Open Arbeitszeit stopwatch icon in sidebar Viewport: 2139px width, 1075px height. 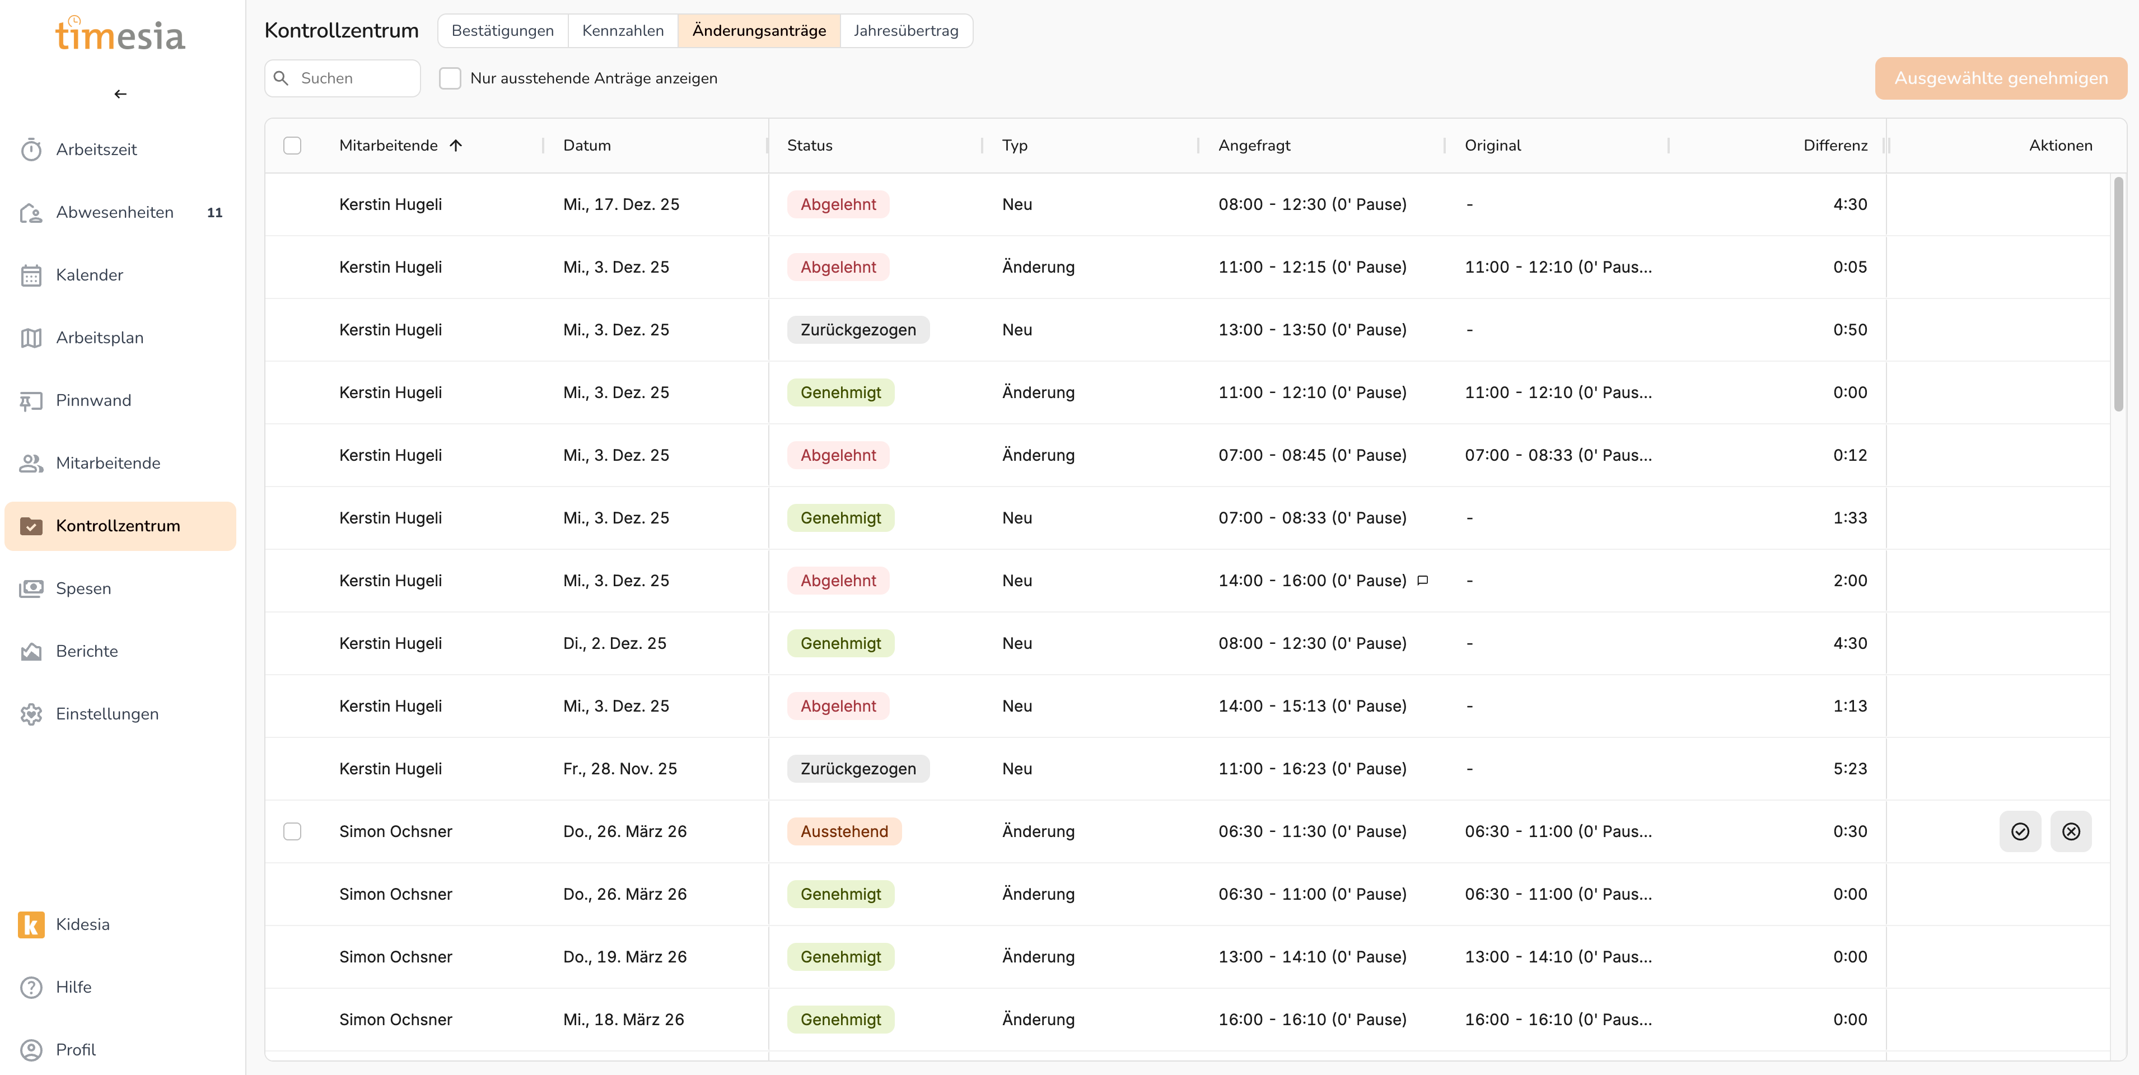pos(31,149)
